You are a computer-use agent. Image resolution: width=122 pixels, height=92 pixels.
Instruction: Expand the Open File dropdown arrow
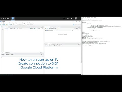click(x=8, y=25)
